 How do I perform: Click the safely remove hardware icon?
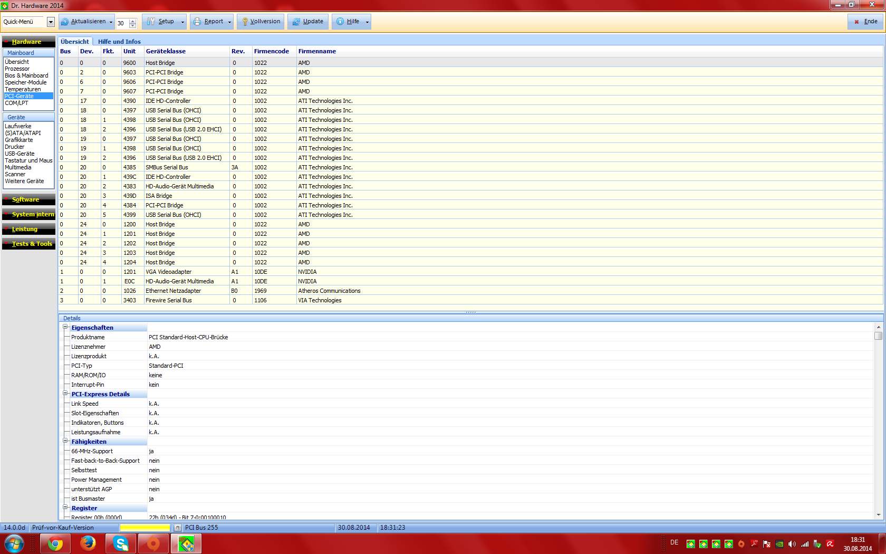click(x=817, y=544)
